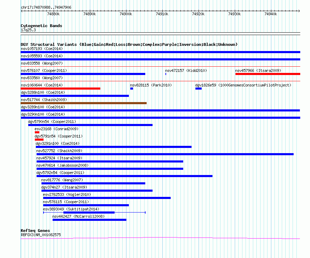This screenshot has width=310, height=258.
Task: Click the esv3893049 (Suktitipat2014) label
Action: [x=71, y=209]
